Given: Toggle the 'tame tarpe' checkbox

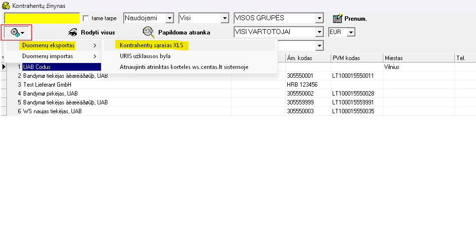Looking at the screenshot, I should (86, 19).
